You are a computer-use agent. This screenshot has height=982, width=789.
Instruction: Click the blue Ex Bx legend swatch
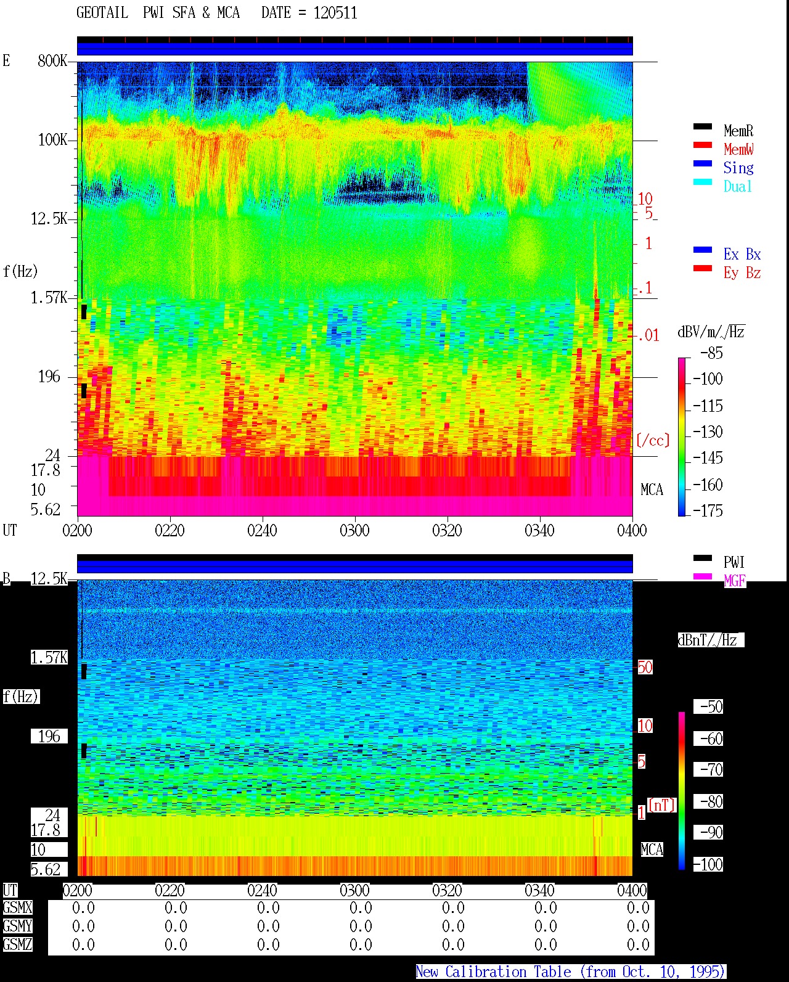tap(703, 250)
